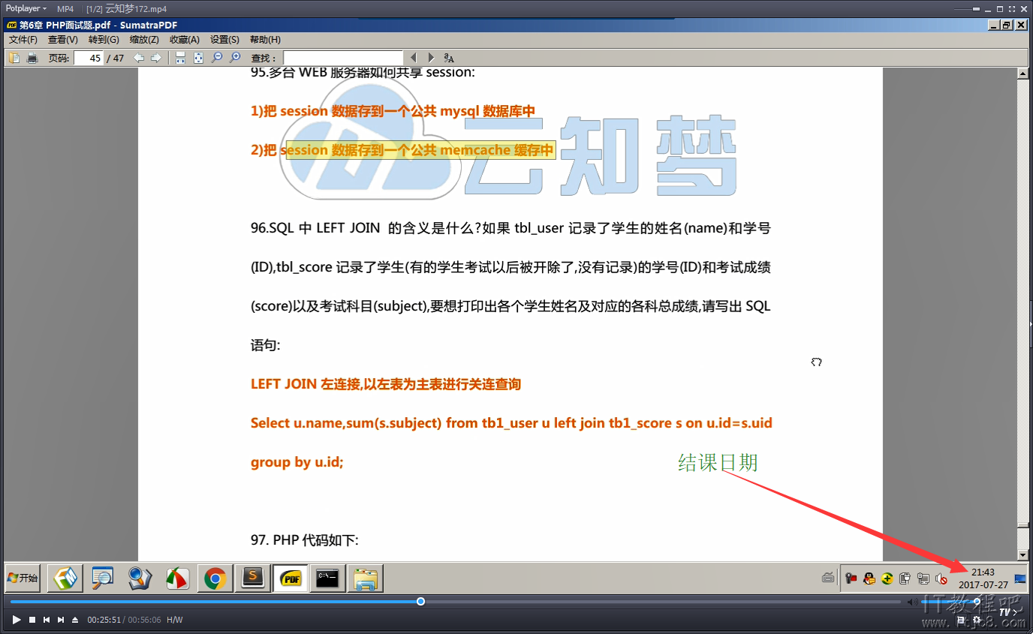Click the 开始 Start button
Image resolution: width=1033 pixels, height=634 pixels.
[x=23, y=578]
